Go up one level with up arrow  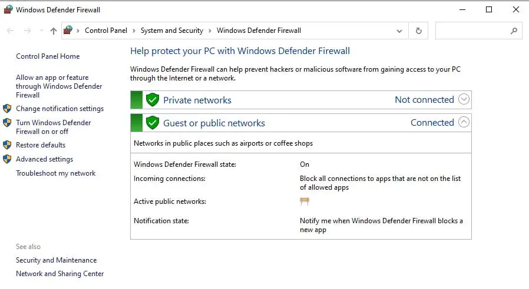[x=53, y=31]
